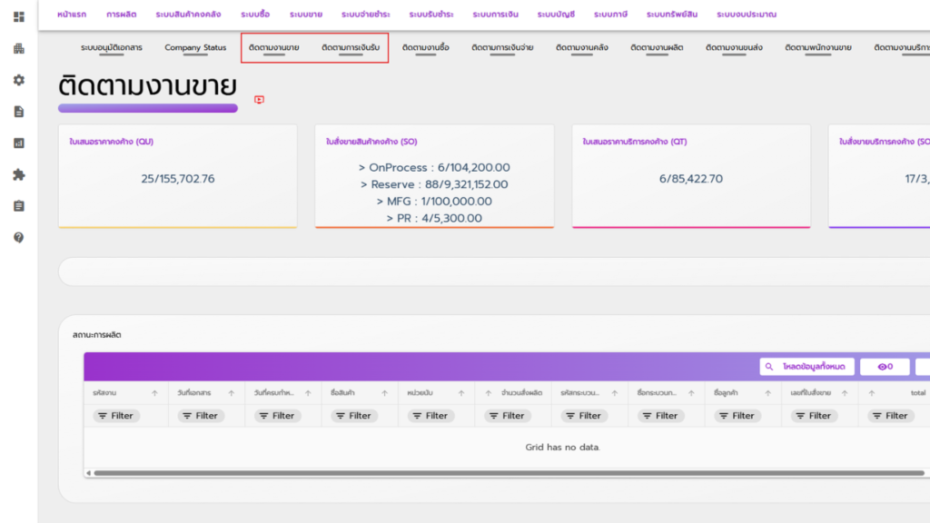Image resolution: width=930 pixels, height=523 pixels.
Task: Open ระบบขาย menu
Action: tap(306, 15)
